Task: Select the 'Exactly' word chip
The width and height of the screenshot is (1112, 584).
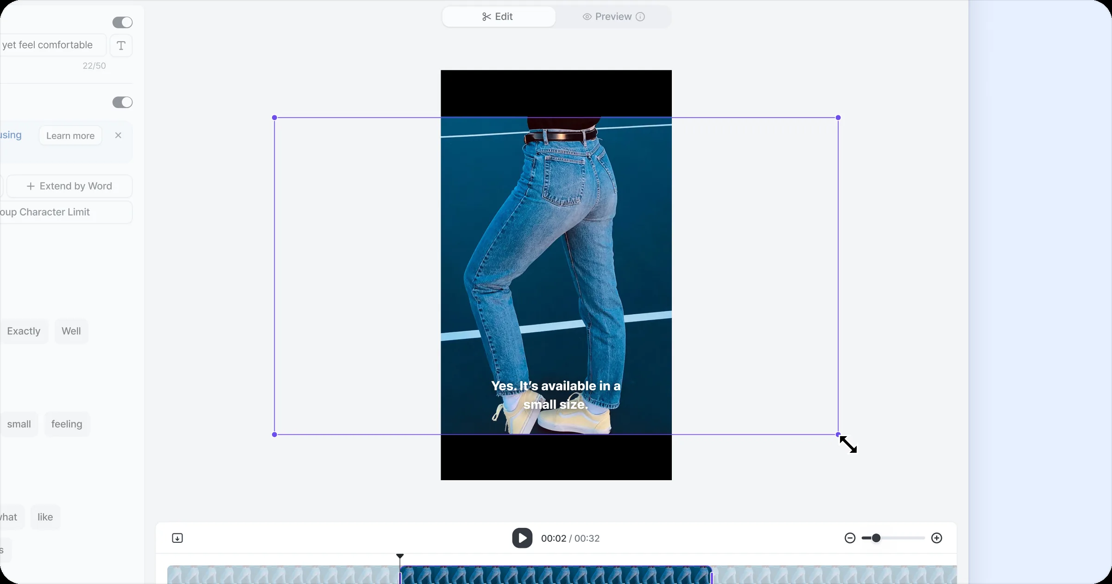Action: point(24,331)
